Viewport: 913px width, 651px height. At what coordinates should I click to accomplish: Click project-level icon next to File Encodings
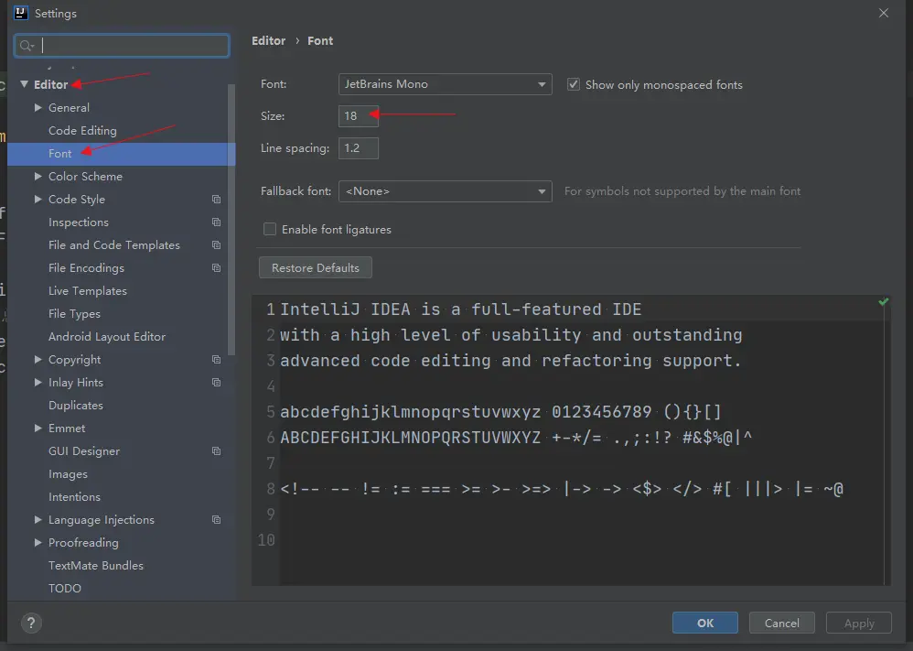217,268
